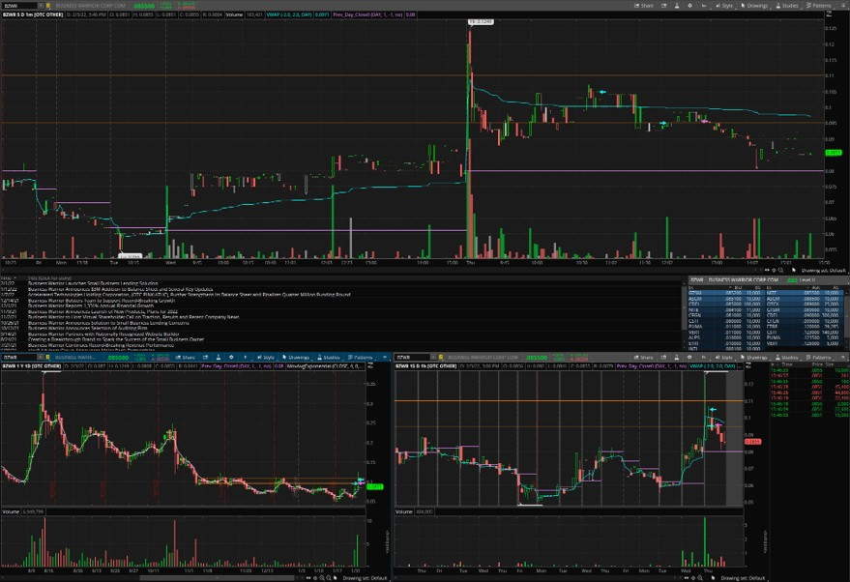
Task: Open the time frame icon in the top chart toolbar
Action: click(x=704, y=6)
